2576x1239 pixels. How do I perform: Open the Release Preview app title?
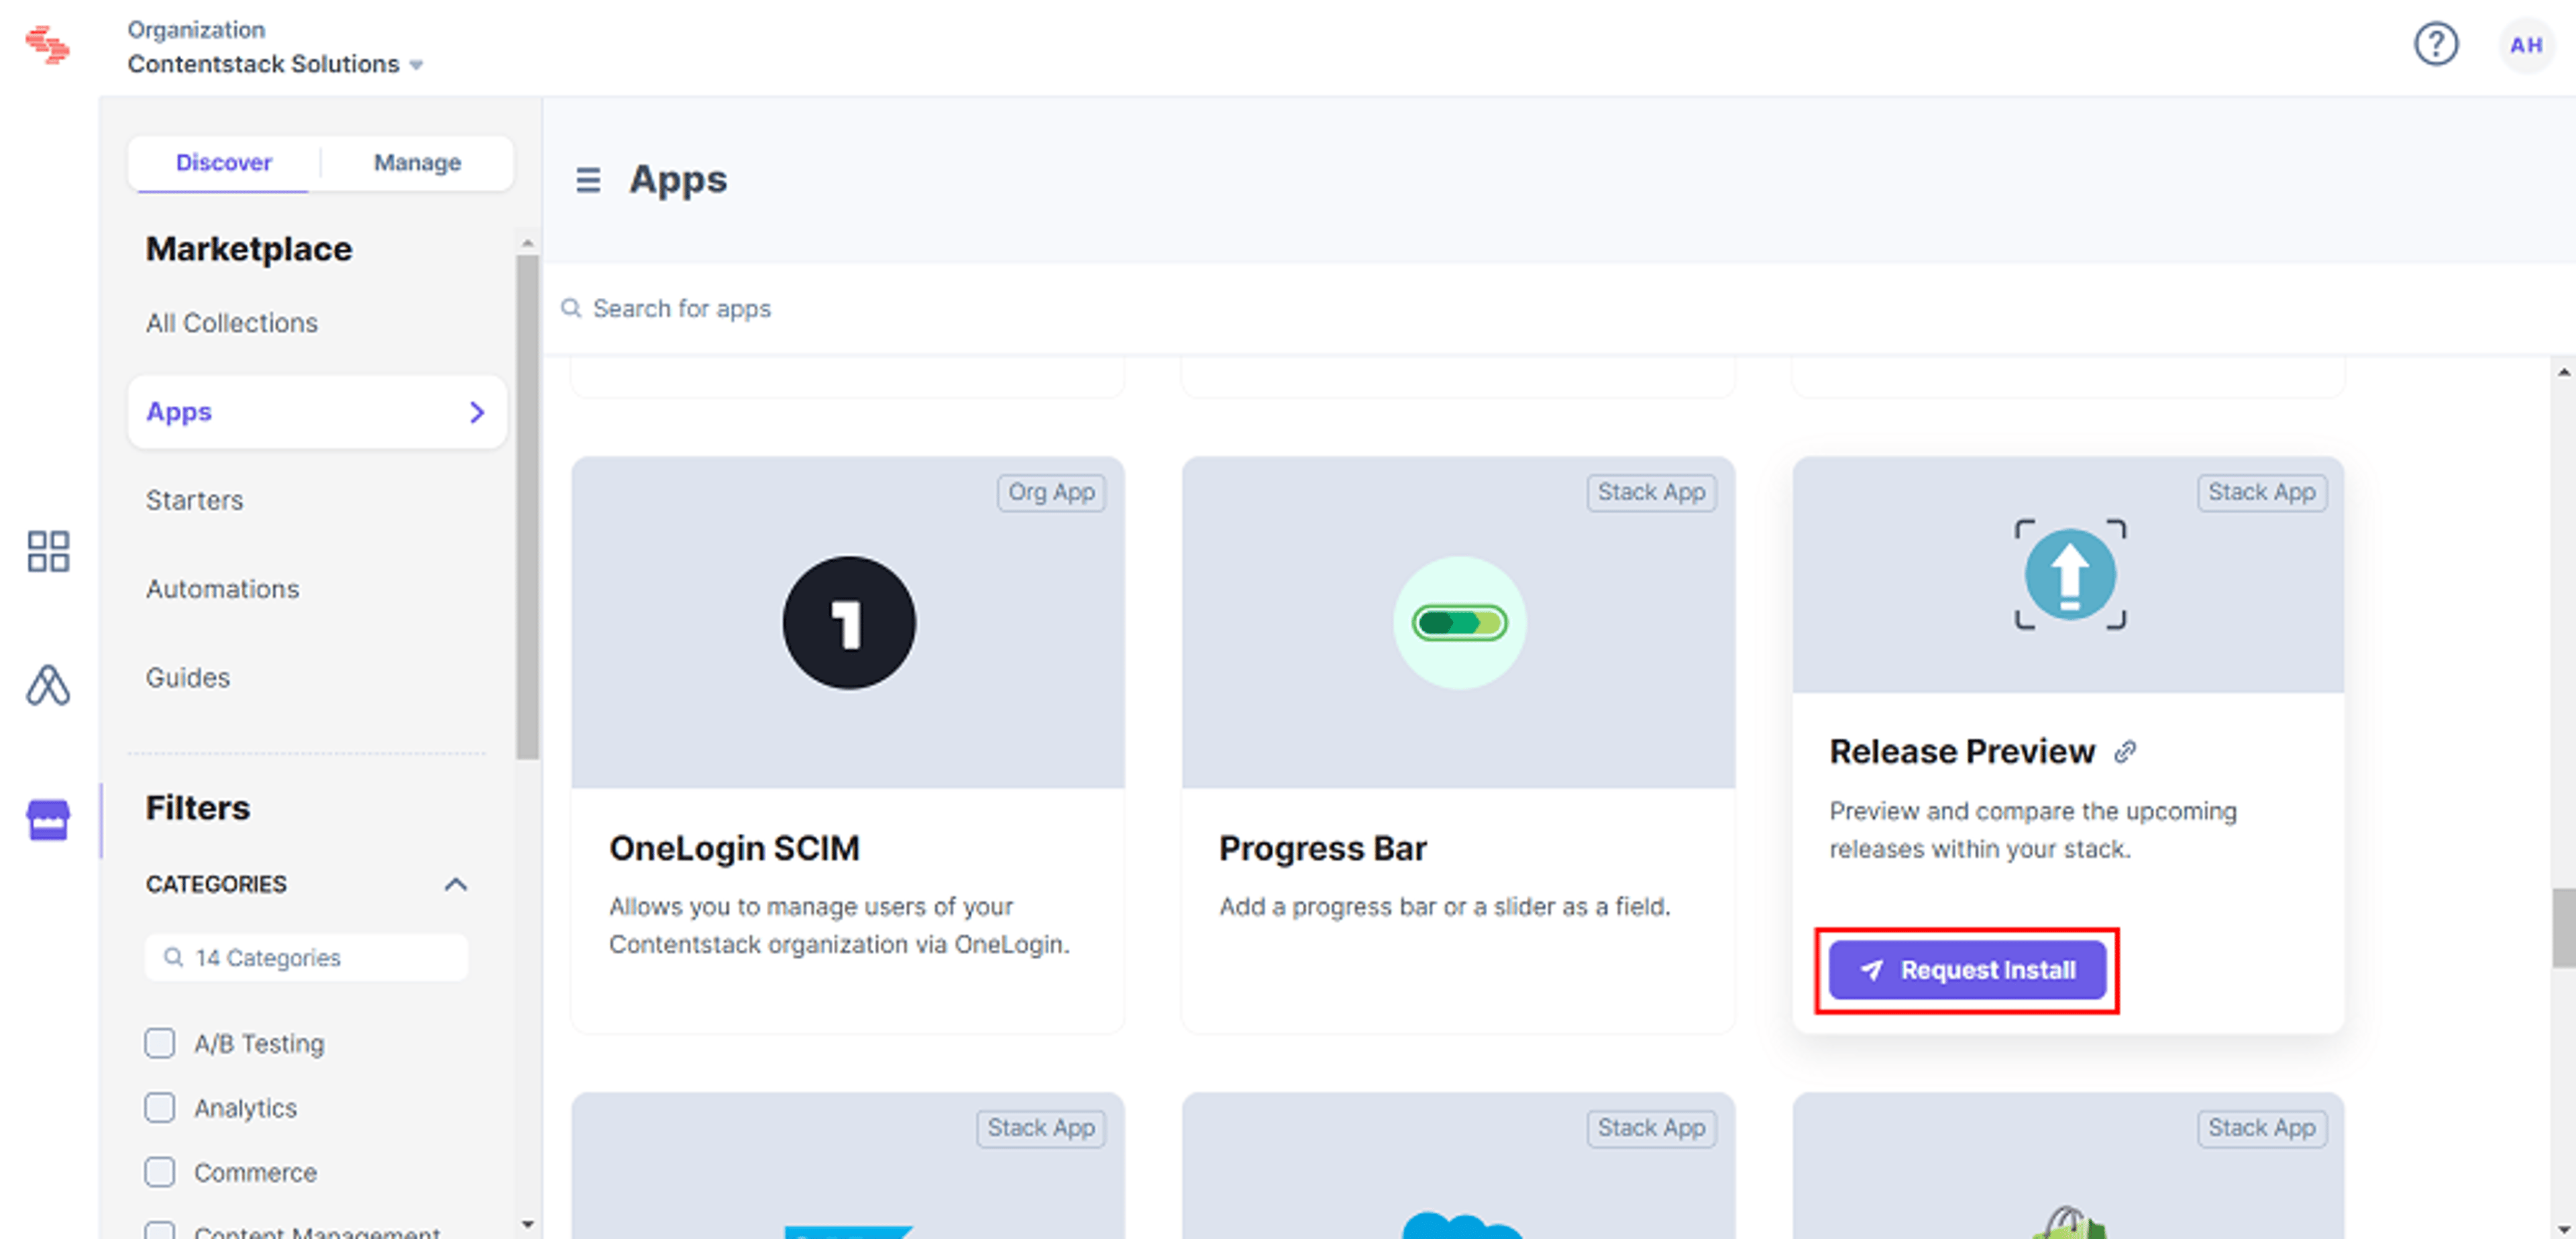tap(1961, 752)
